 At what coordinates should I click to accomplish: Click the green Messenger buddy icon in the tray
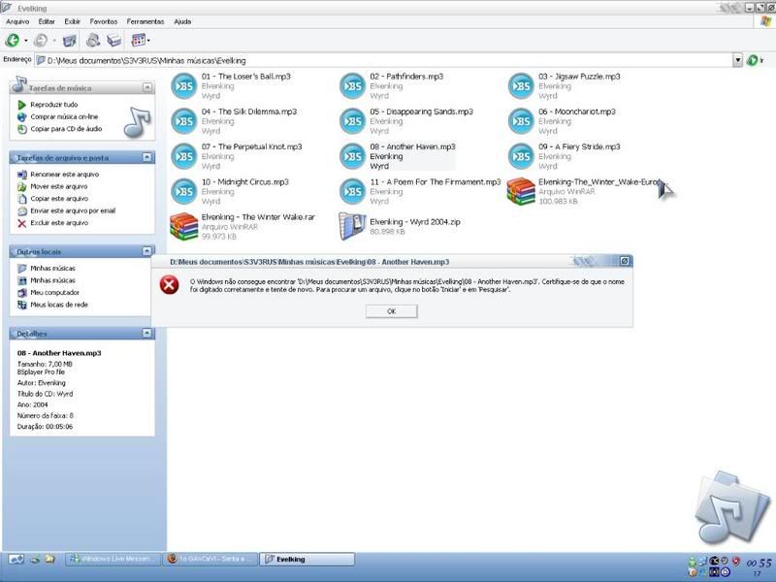click(693, 562)
